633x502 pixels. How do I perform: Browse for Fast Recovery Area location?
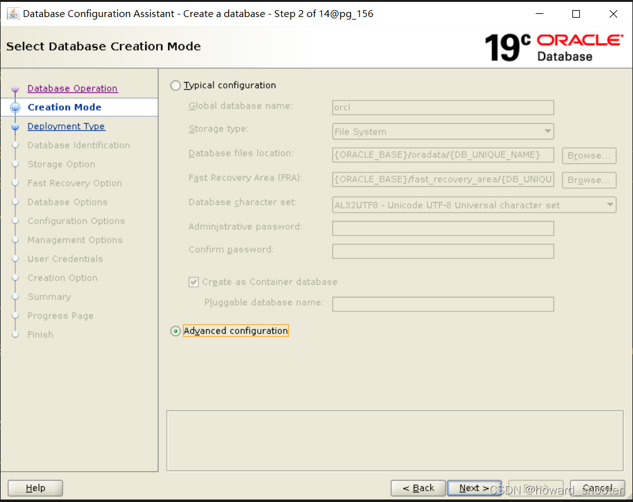[589, 180]
